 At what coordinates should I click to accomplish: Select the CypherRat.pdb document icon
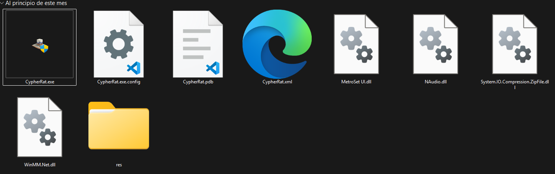click(x=198, y=44)
